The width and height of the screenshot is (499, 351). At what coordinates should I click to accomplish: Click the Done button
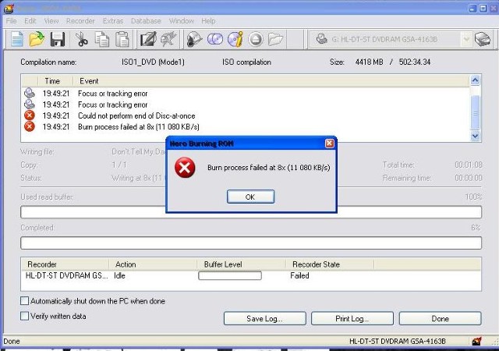(x=440, y=318)
